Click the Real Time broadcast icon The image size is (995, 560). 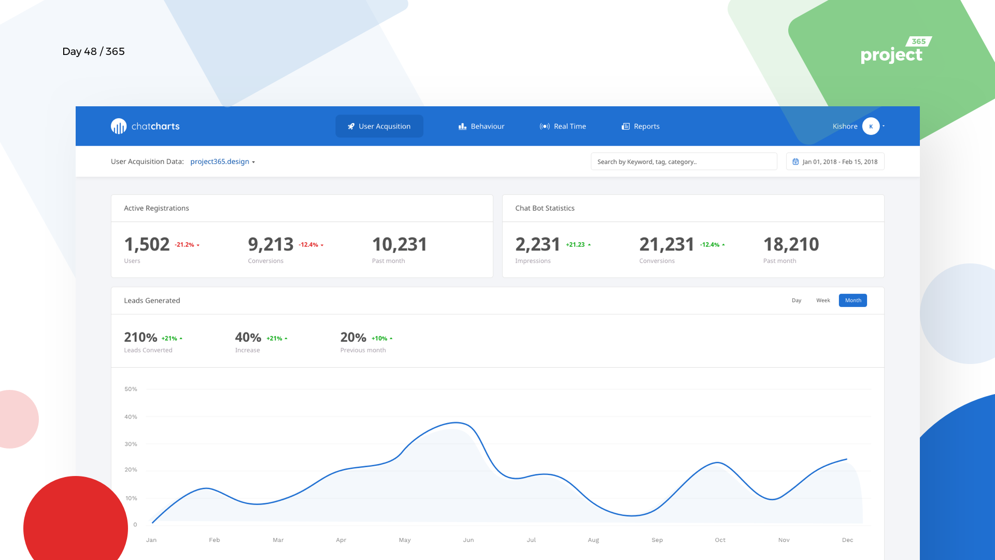pos(545,126)
